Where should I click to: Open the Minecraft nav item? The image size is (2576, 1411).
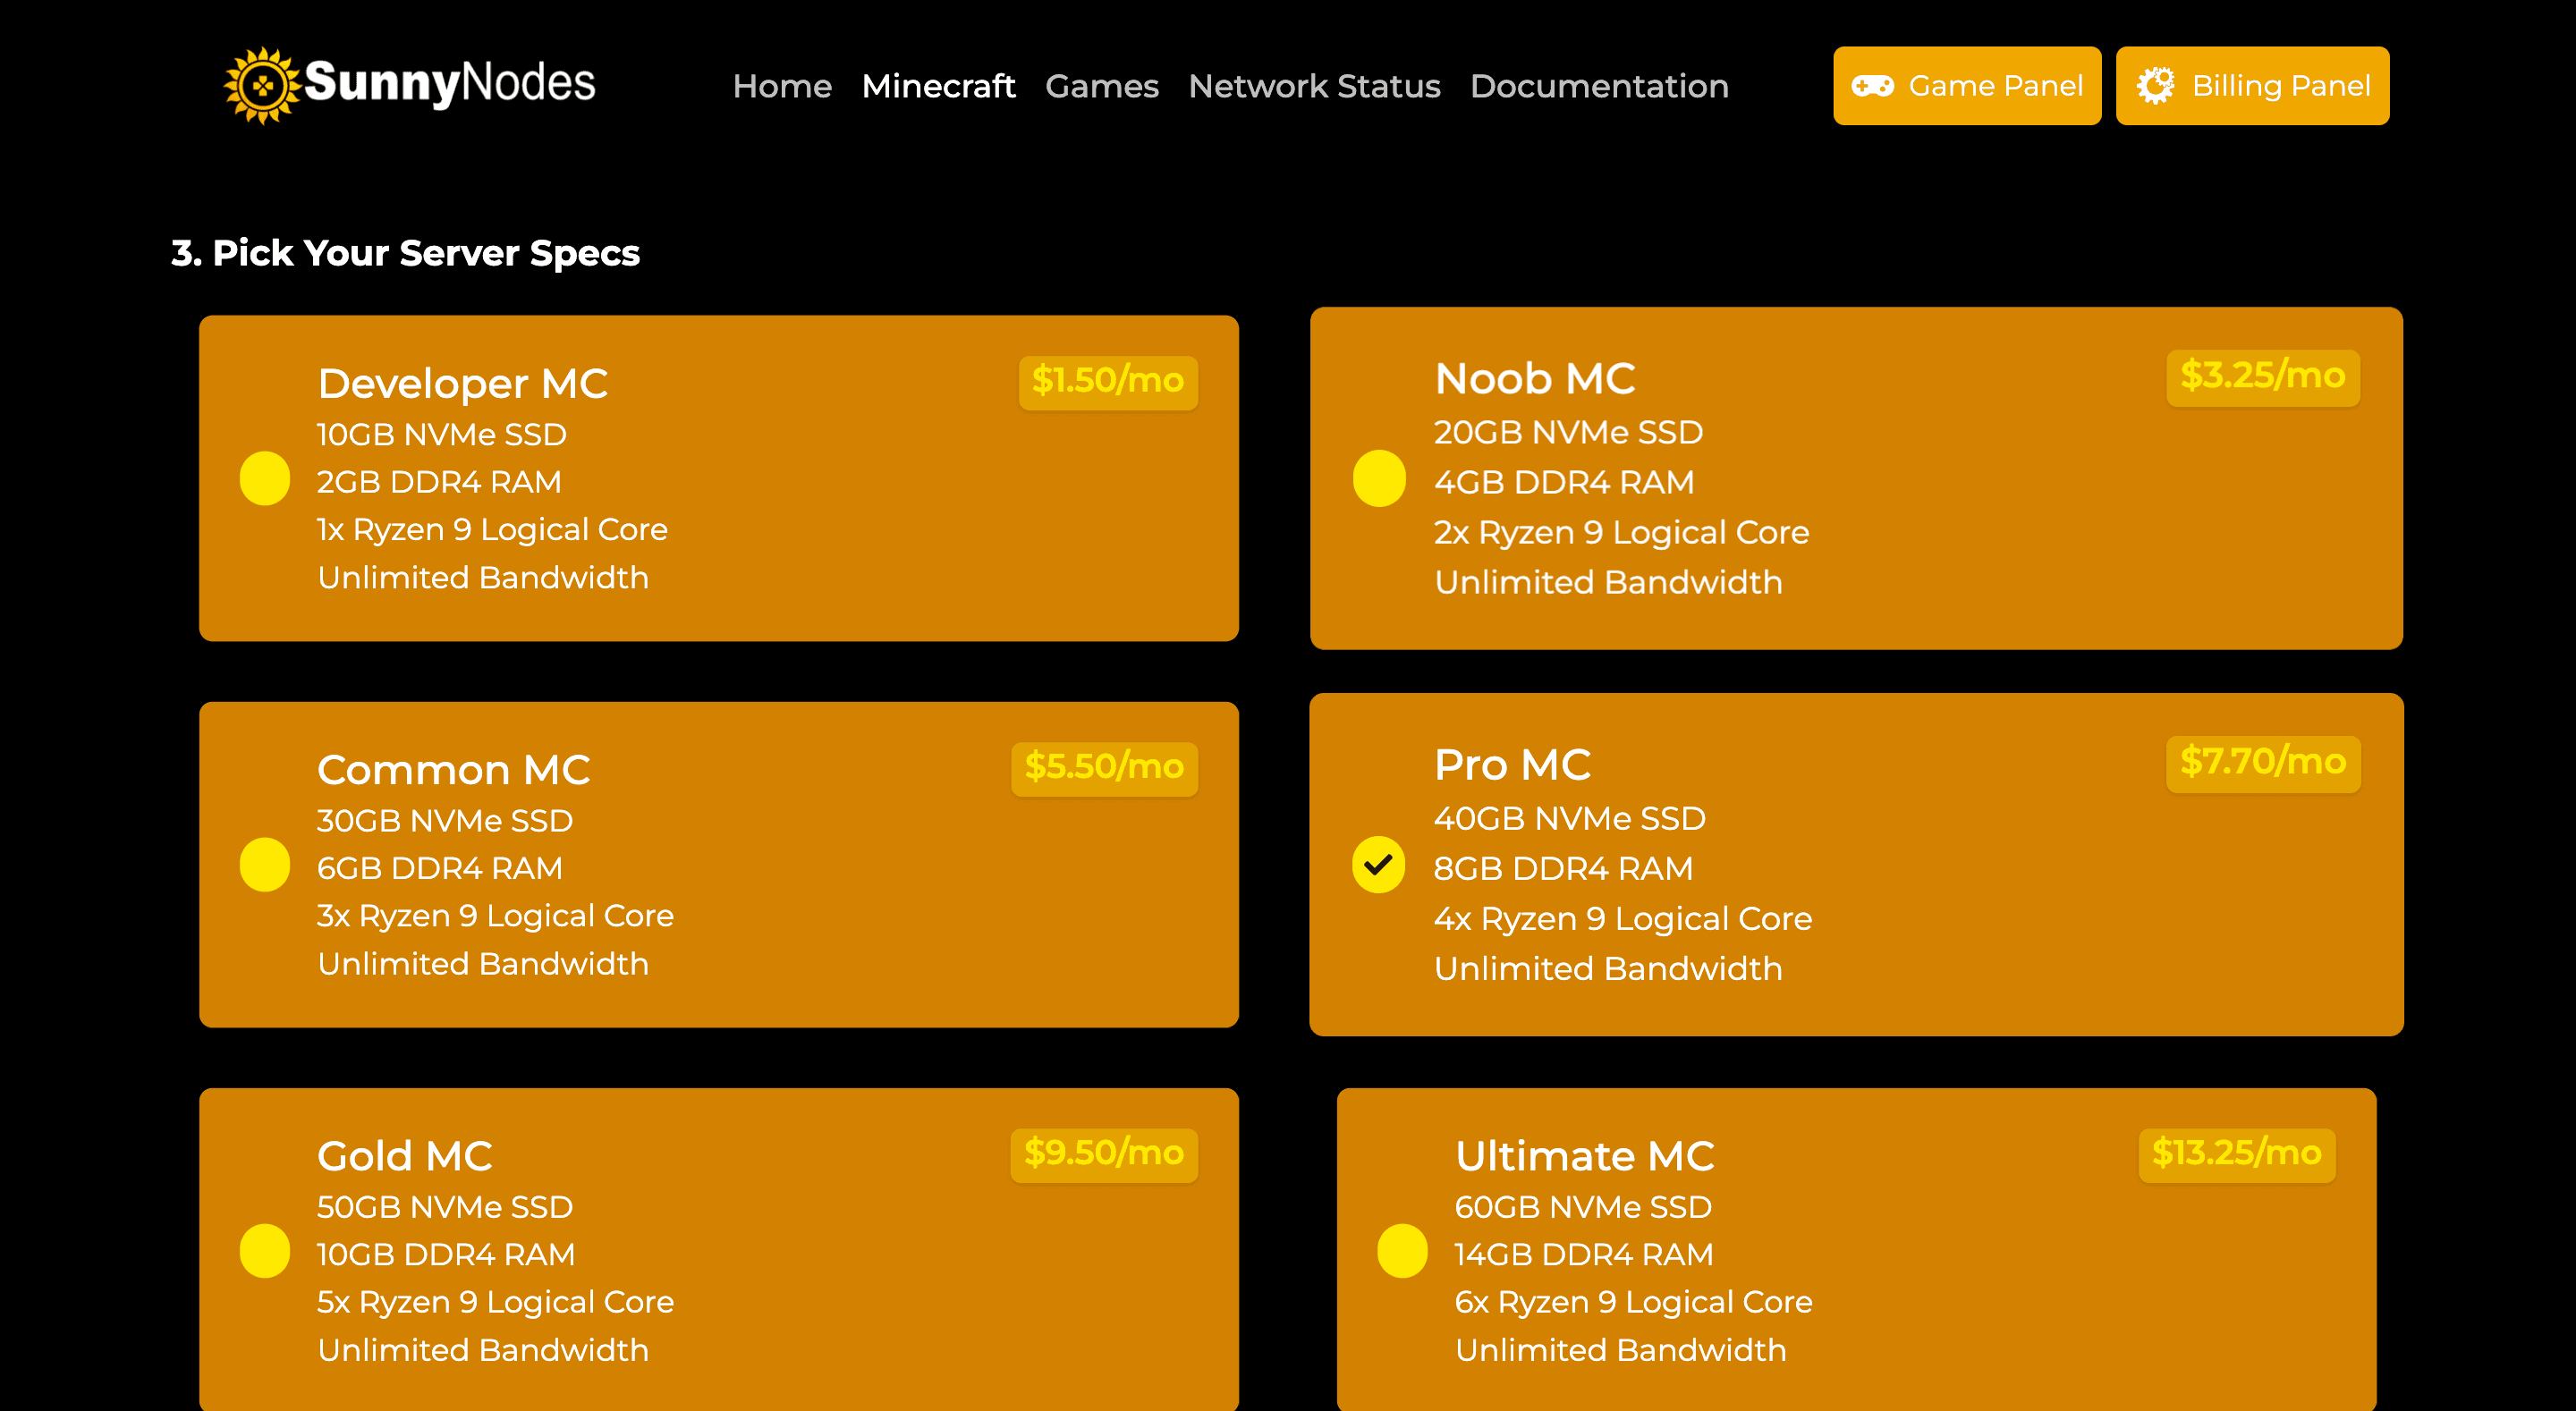pyautogui.click(x=938, y=86)
